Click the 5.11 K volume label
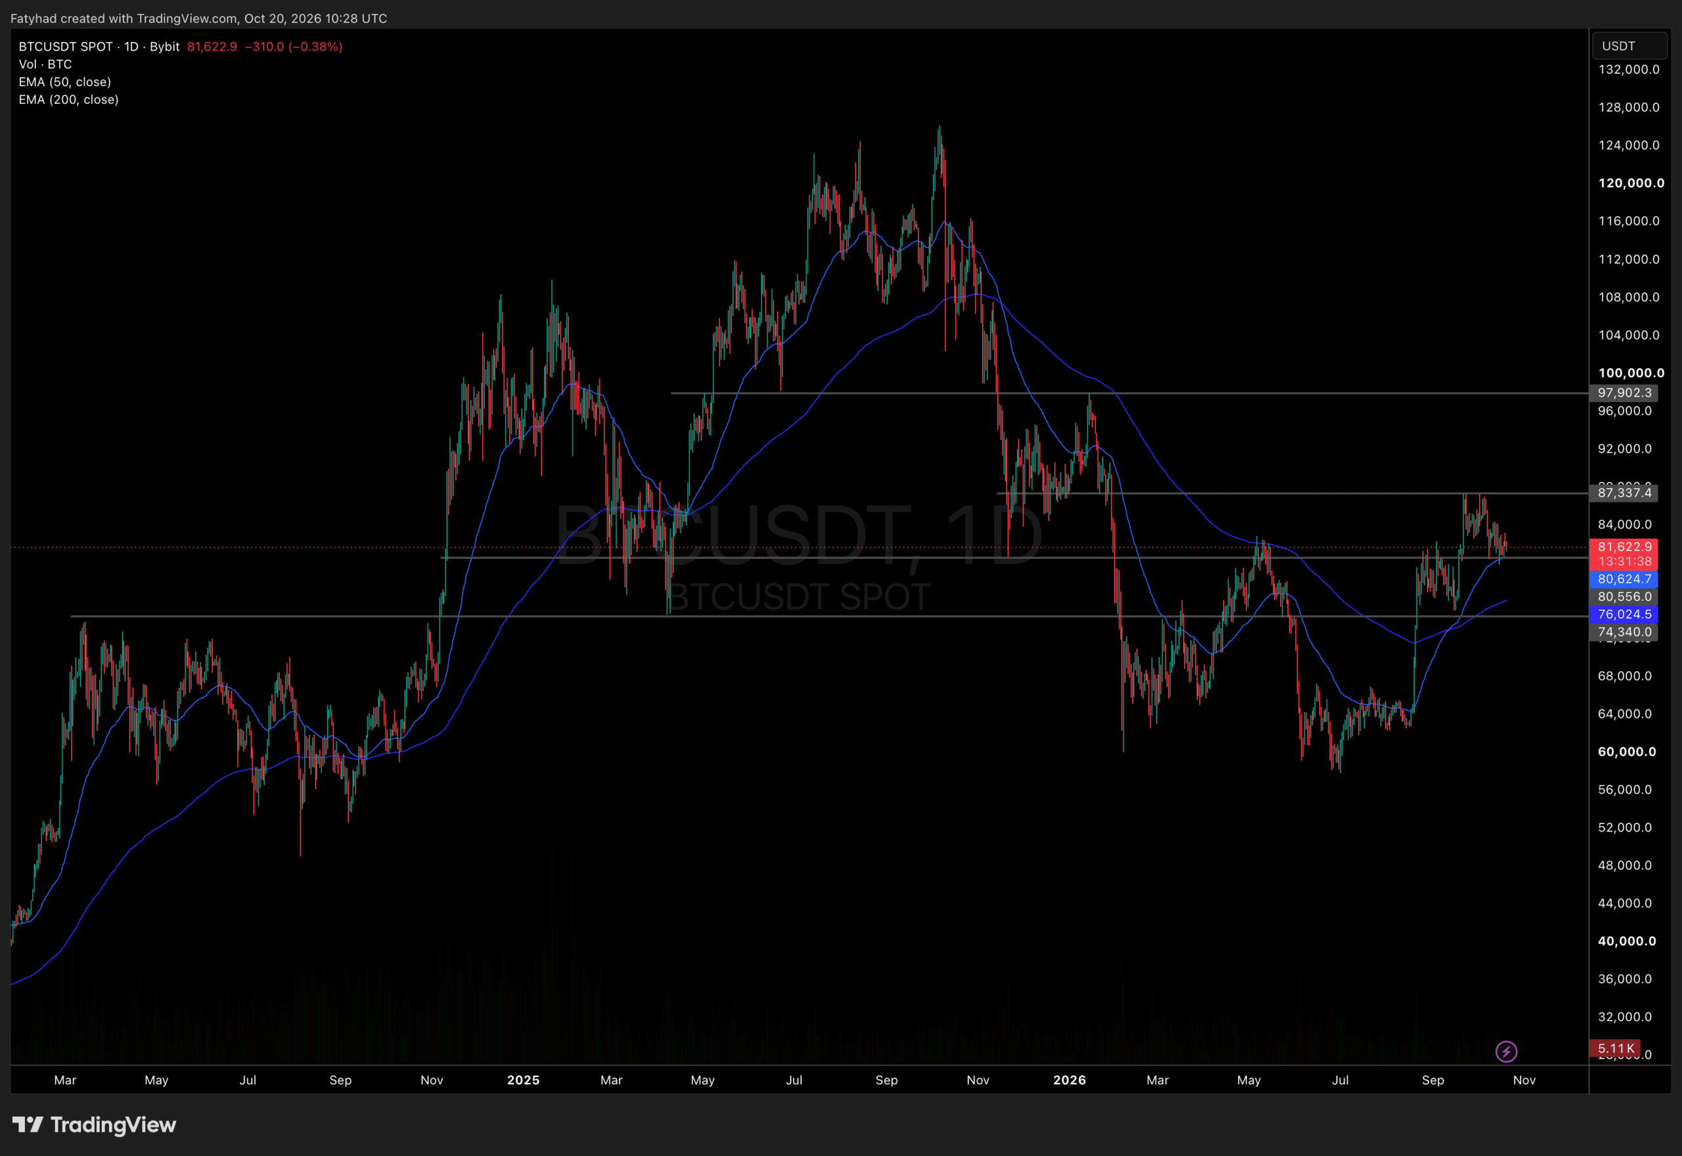The width and height of the screenshot is (1682, 1156). point(1616,1048)
